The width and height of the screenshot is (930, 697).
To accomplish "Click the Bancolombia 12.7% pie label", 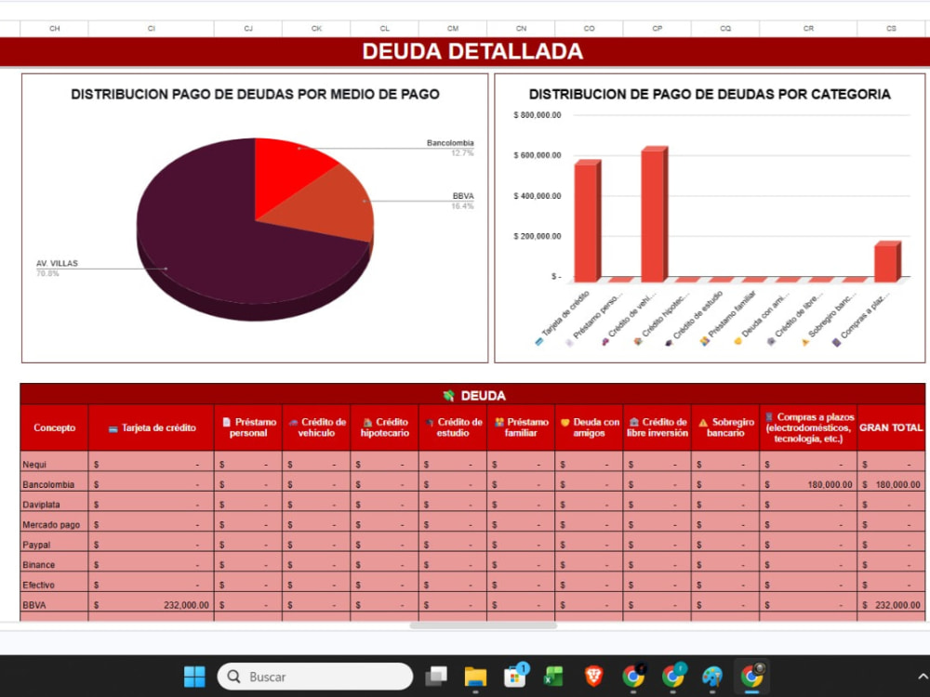I will click(450, 148).
